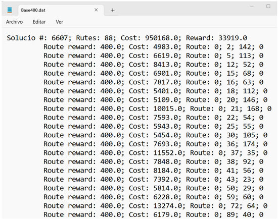This screenshot has width=278, height=220.
Task: Click the line with Cost 8184.0
Action: [153, 171]
